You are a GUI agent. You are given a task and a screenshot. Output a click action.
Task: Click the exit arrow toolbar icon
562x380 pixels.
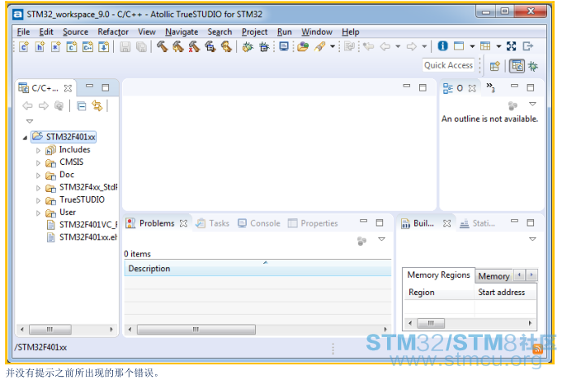coord(528,46)
